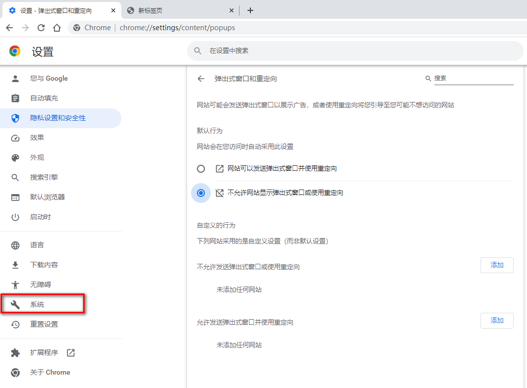Click the wrench icon for 系统
The height and width of the screenshot is (388, 527).
15,304
